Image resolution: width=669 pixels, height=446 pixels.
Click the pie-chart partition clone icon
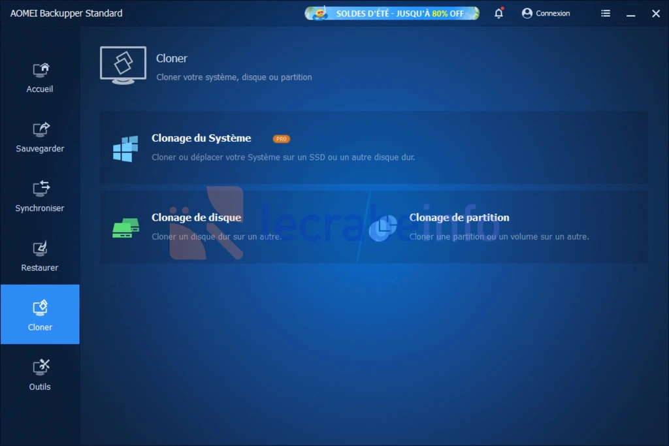383,228
